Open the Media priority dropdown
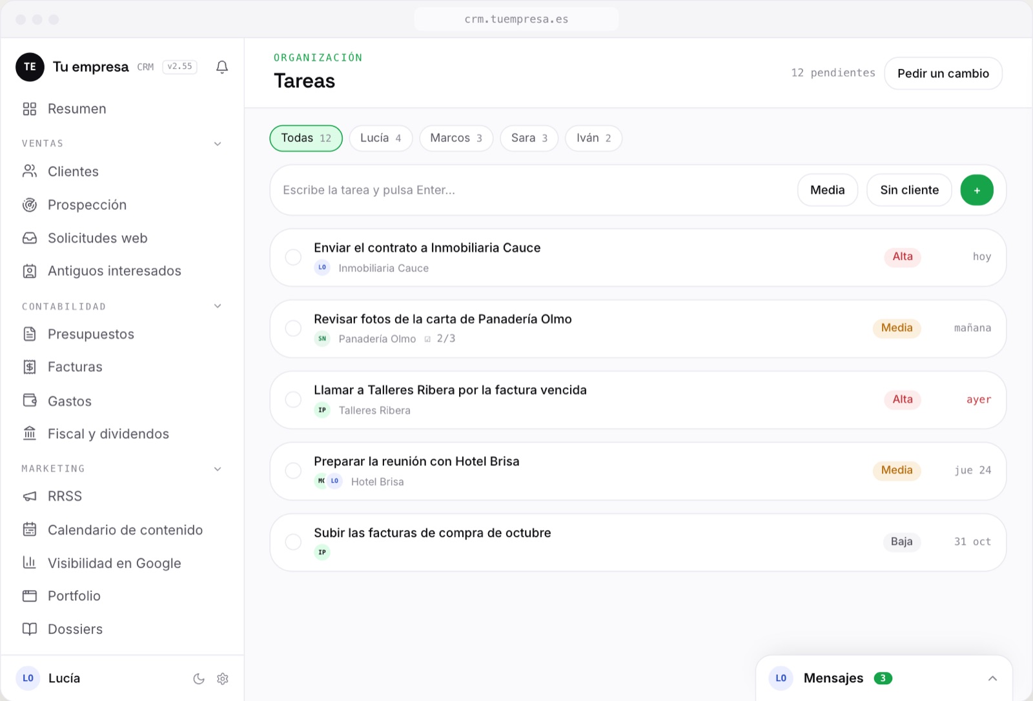1033x701 pixels. (x=828, y=190)
